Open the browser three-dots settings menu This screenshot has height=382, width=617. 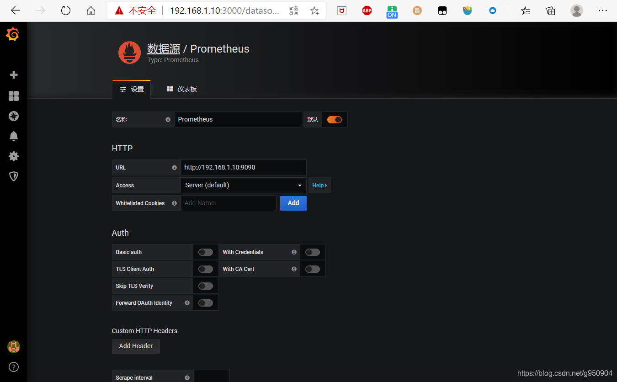click(603, 11)
